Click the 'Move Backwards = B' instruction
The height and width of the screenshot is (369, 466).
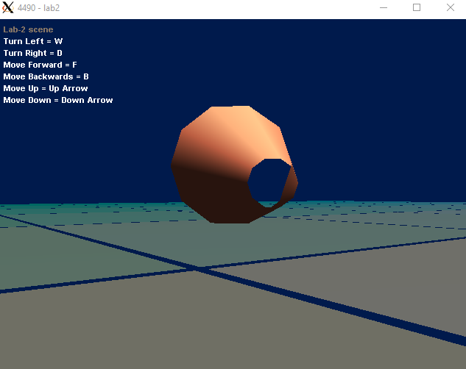point(46,77)
